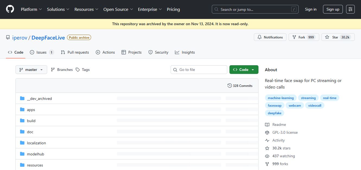
Task: Open the 328 Commits history
Action: [240, 86]
